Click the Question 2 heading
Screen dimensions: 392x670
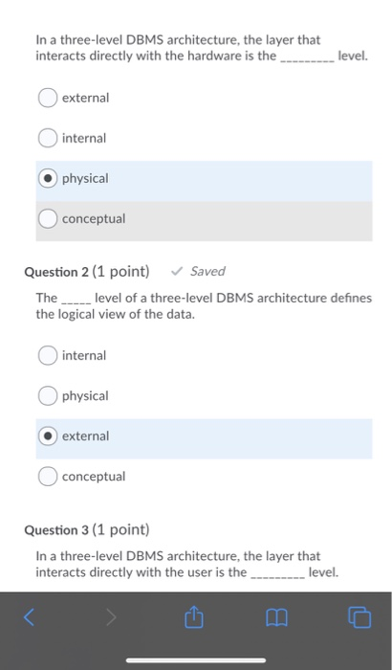click(x=87, y=271)
